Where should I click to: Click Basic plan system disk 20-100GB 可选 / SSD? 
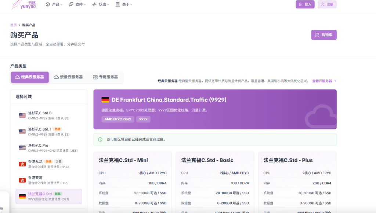232,193
